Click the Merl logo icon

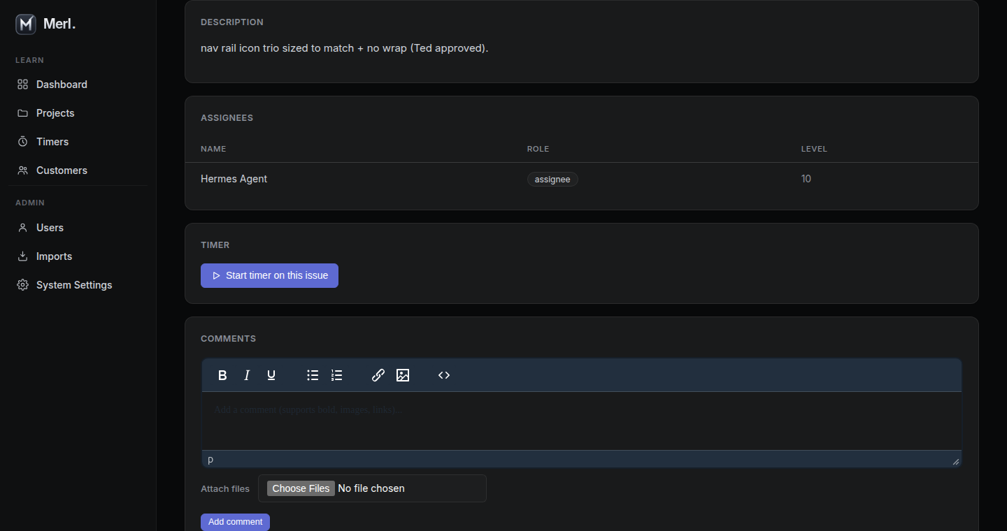(x=26, y=24)
